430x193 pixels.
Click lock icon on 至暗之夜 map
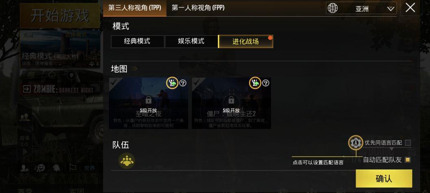pos(149,100)
